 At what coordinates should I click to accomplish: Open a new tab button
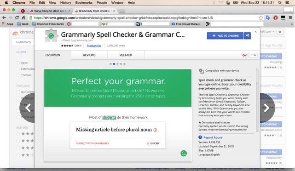122,11
